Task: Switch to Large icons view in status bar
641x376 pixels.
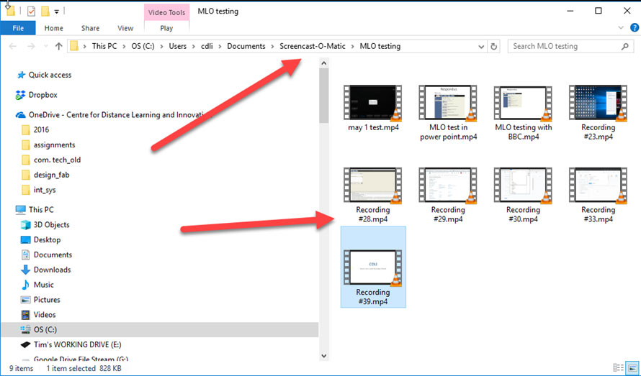Action: [633, 367]
